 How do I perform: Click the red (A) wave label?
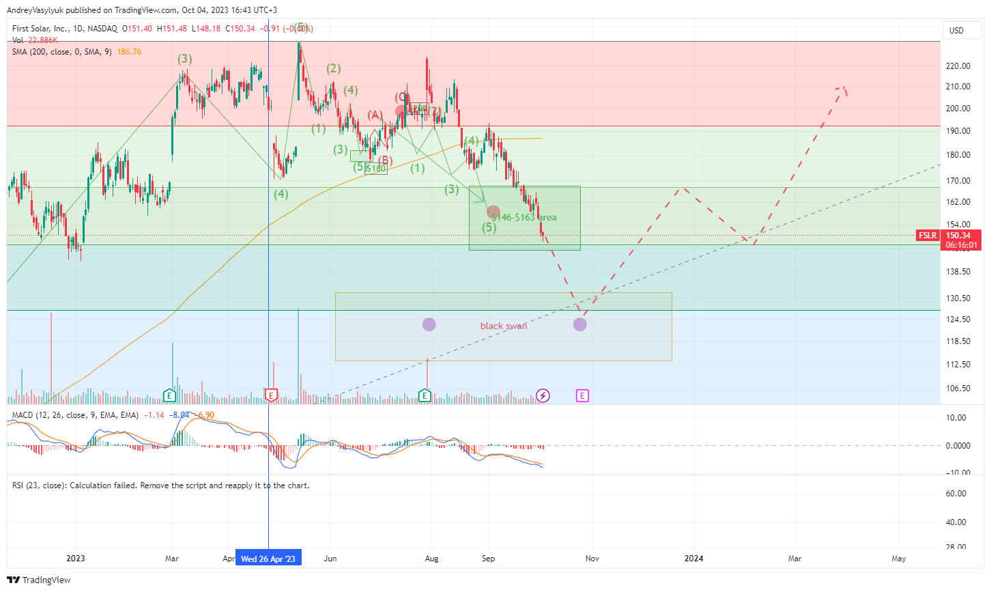(375, 115)
